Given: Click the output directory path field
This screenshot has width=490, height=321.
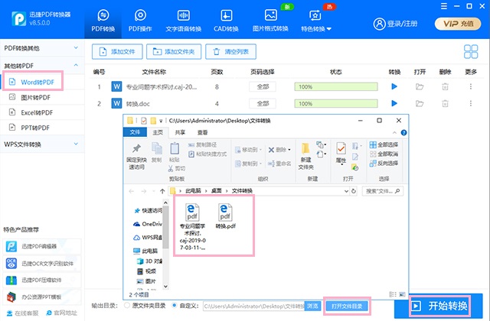Looking at the screenshot, I should [x=253, y=306].
